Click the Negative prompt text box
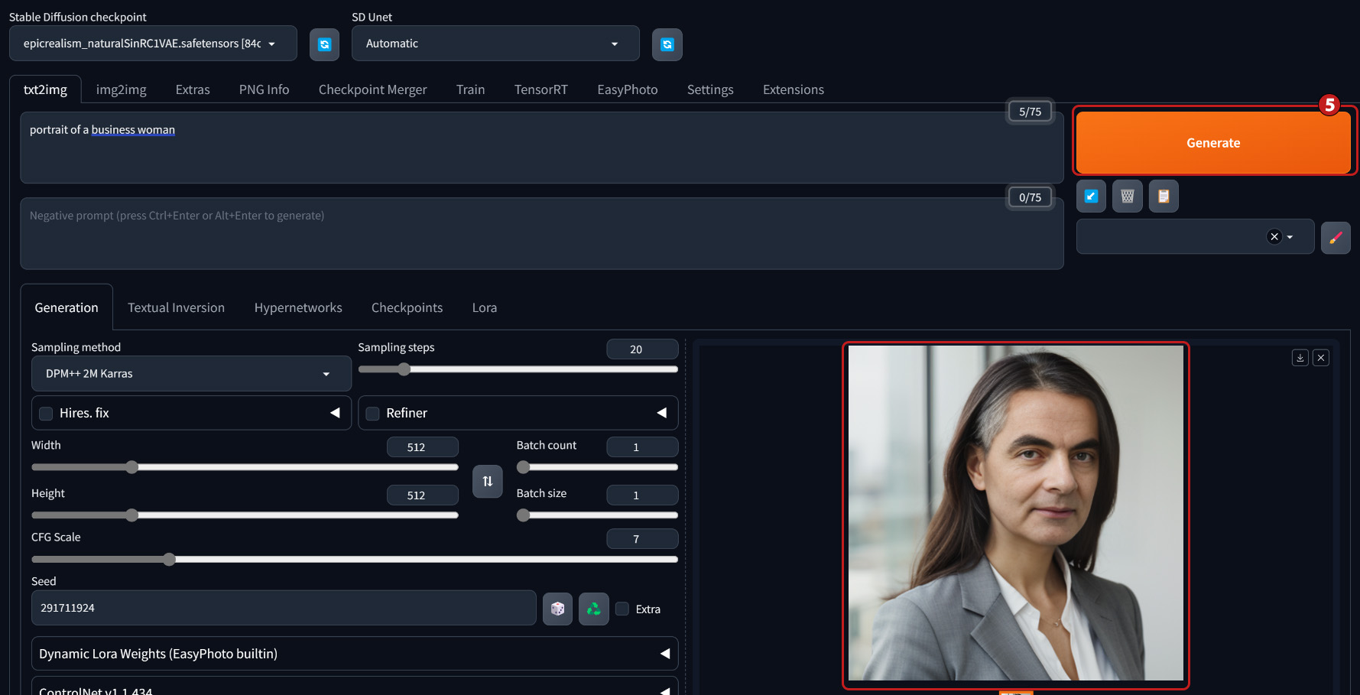This screenshot has height=695, width=1360. click(x=542, y=233)
